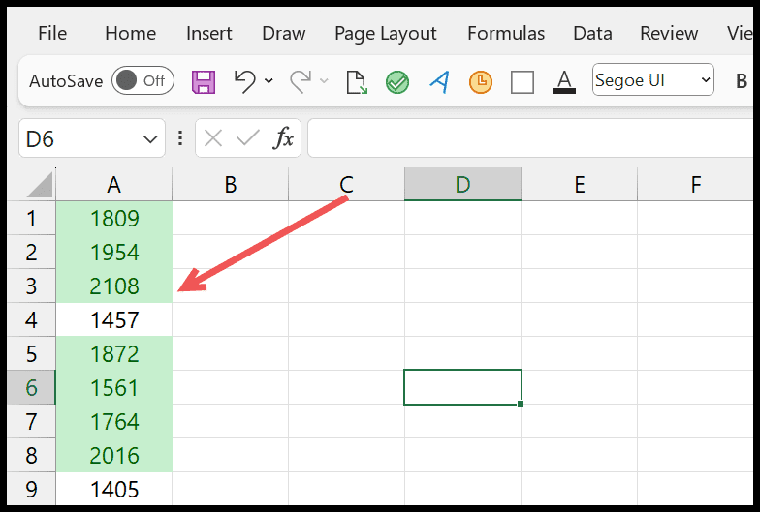The image size is (760, 512).
Task: Open the Formulas ribbon tab
Action: [x=506, y=33]
